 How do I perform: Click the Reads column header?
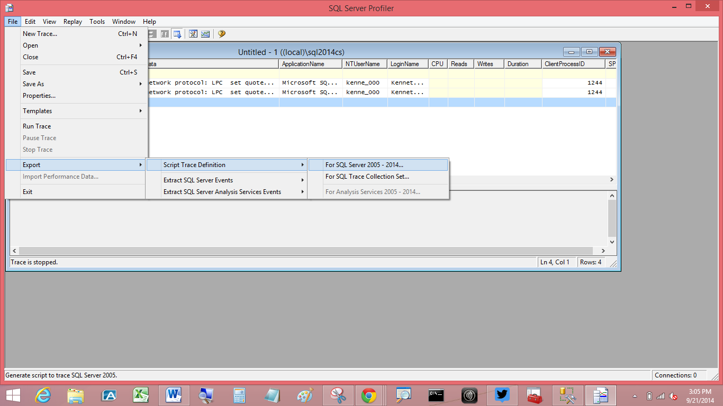pos(461,64)
